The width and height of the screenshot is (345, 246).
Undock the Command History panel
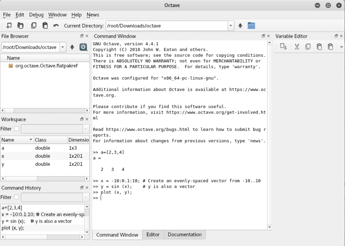click(82, 187)
